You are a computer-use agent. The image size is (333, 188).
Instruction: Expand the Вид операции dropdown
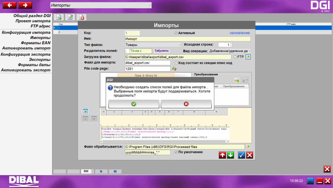point(230,51)
